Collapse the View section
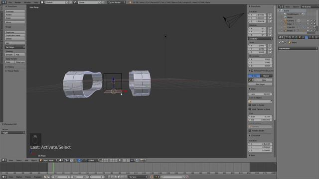Image resolution: width=319 pixels, height=179 pixels. point(253,89)
